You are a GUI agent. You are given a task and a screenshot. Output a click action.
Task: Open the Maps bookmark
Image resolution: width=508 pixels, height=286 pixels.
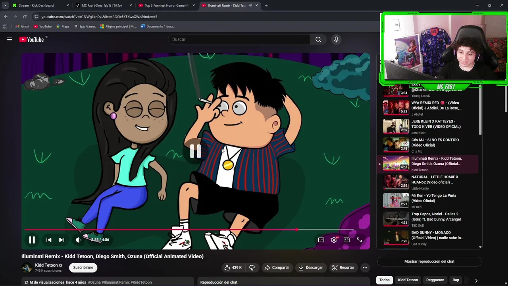[x=63, y=27]
